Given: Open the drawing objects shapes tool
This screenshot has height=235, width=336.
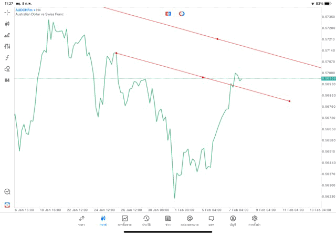Looking at the screenshot, I should [7, 68].
